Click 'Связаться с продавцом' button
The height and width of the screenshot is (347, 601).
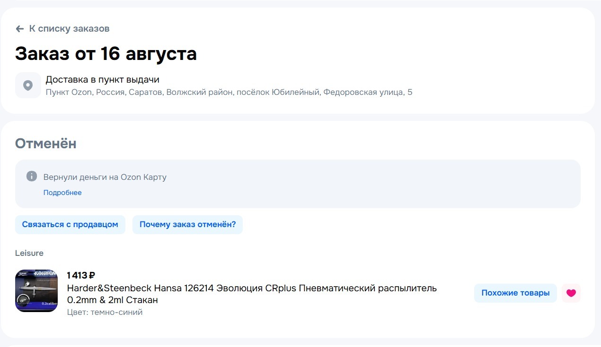pos(70,225)
